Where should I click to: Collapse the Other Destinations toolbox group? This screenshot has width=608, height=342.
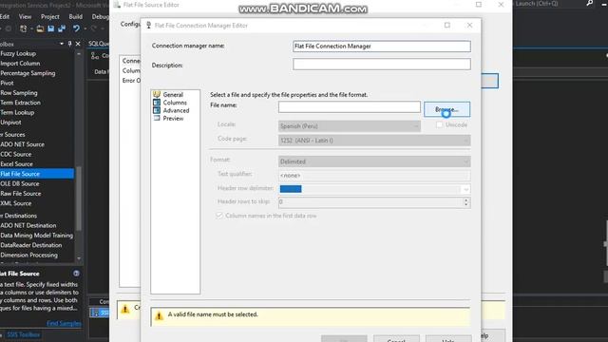(x=18, y=216)
